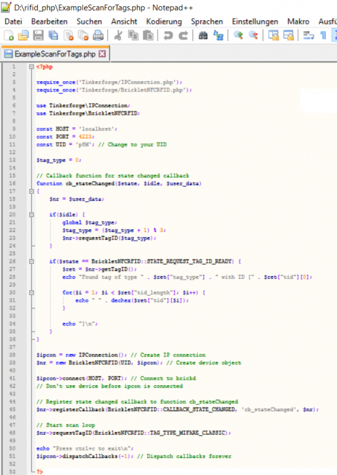
Task: Show all characters with the pilcrow icon
Action: point(323,35)
